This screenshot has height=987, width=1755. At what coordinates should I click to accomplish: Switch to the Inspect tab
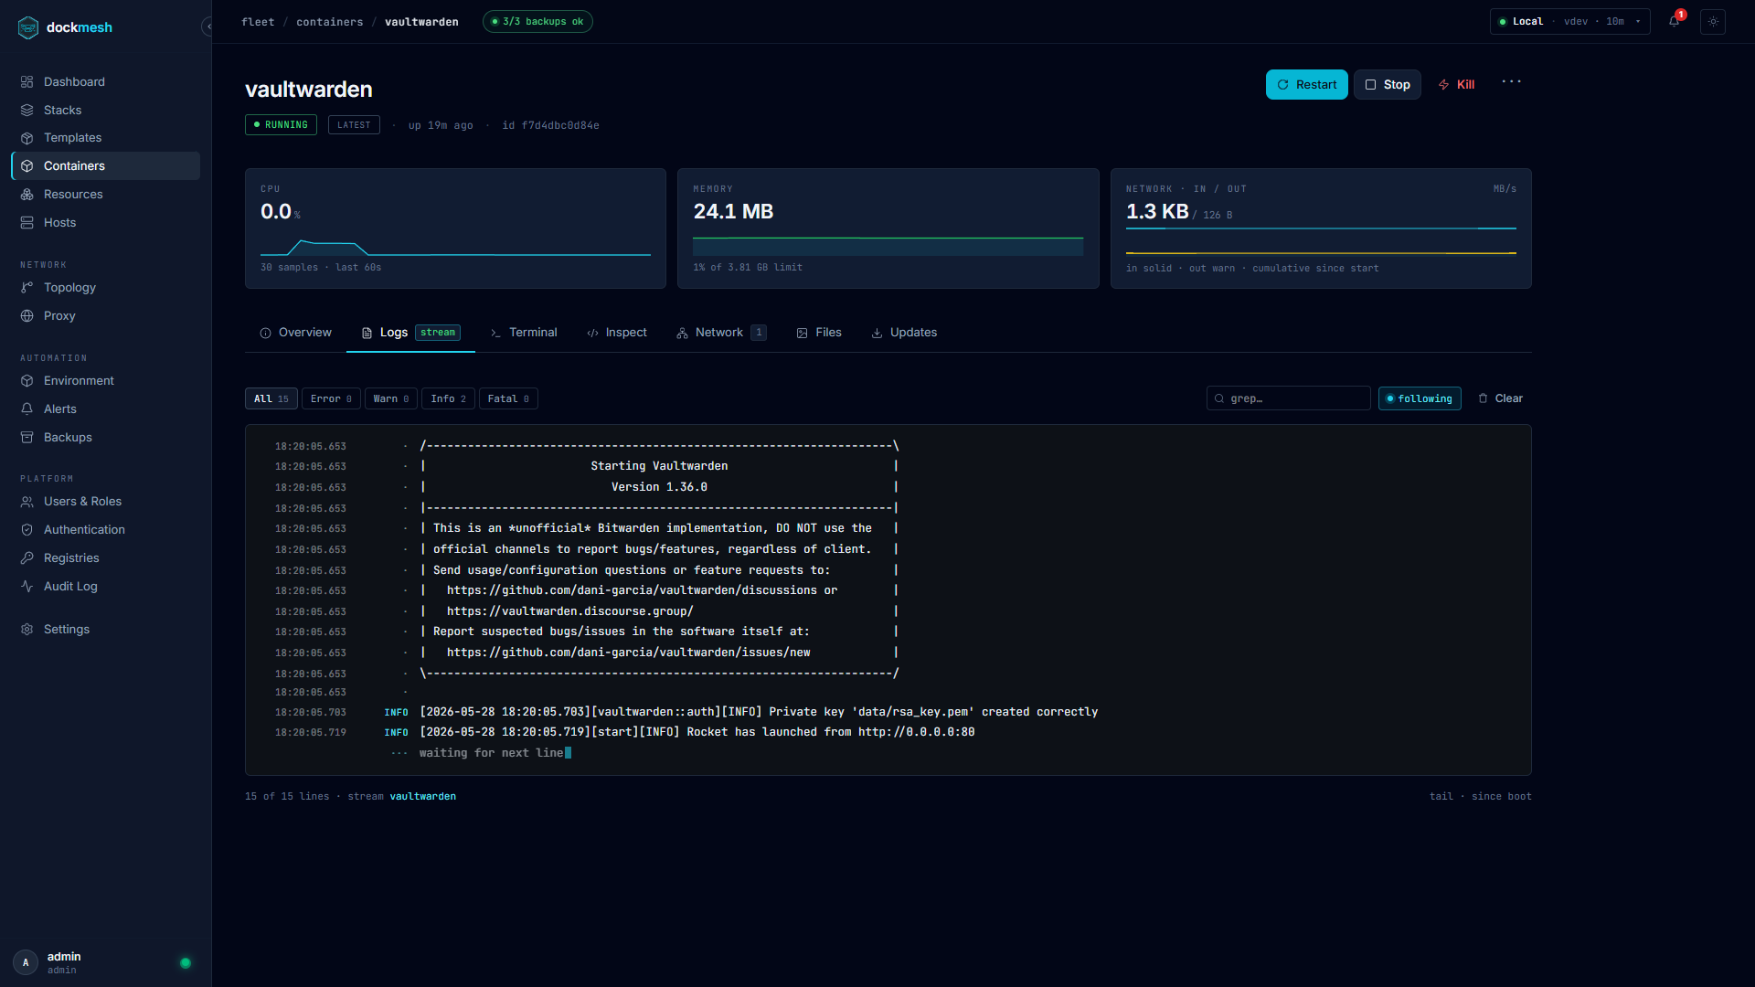coord(617,333)
